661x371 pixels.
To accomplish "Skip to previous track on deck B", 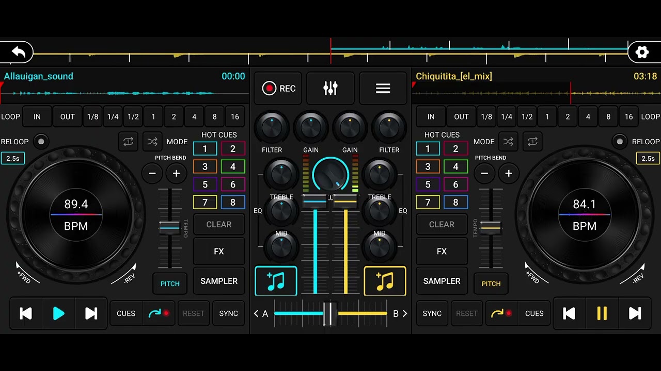I will [x=569, y=313].
